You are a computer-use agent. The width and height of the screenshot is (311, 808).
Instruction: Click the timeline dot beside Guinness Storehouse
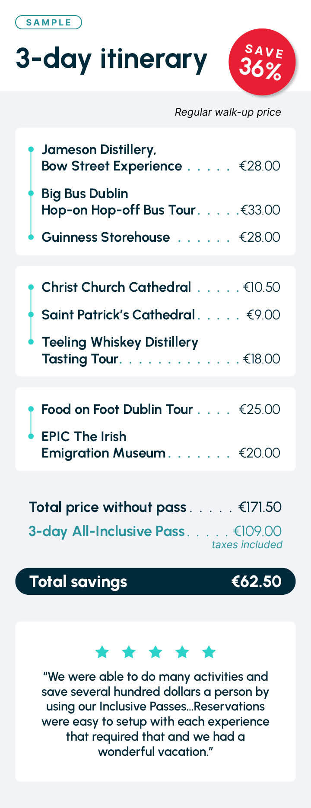[31, 237]
